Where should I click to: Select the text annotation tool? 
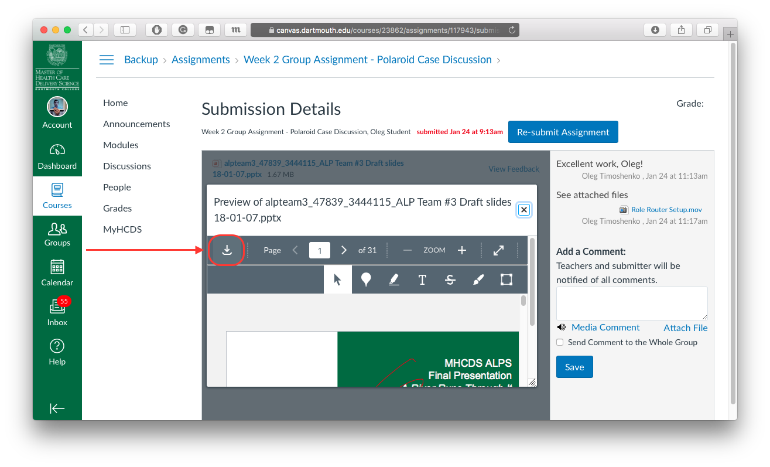click(422, 279)
